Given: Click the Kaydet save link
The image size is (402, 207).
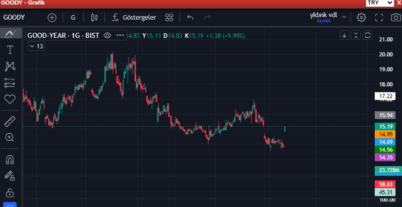Looking at the screenshot, I should pyautogui.click(x=323, y=21).
